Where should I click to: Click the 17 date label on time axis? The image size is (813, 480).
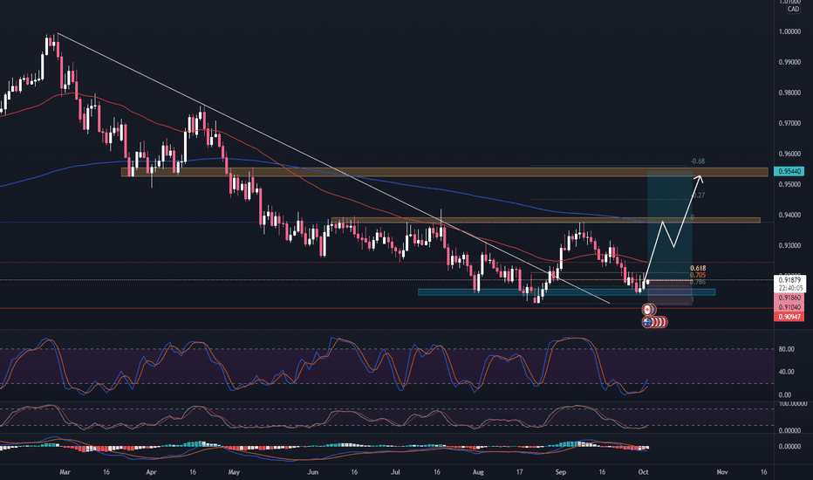point(520,472)
